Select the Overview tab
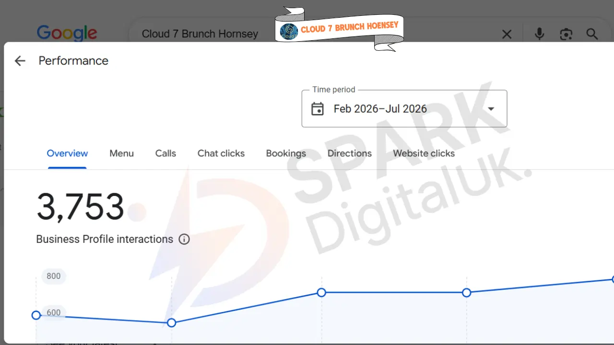Viewport: 614px width, 345px height. pyautogui.click(x=67, y=153)
